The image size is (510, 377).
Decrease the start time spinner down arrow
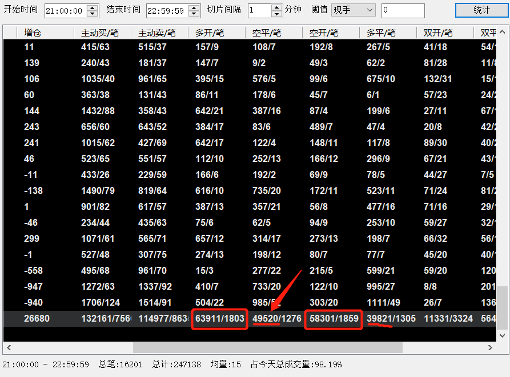93,14
